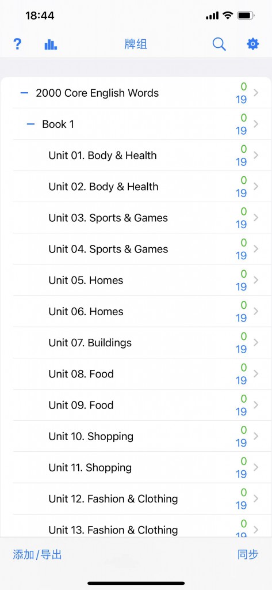Tap the chevron beside Unit 03. Sports & Games
The image size is (272, 590).
click(256, 217)
